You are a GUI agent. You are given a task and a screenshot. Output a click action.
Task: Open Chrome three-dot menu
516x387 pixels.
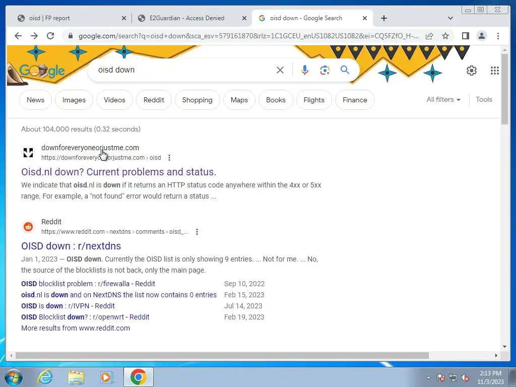coord(498,36)
